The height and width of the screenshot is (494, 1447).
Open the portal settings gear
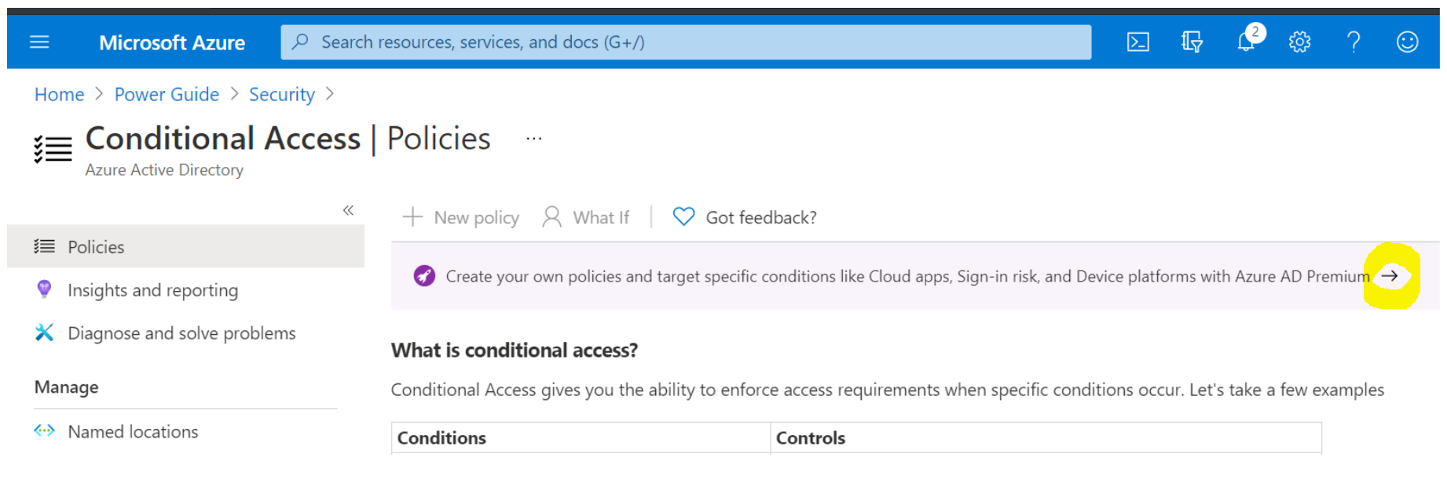1299,42
